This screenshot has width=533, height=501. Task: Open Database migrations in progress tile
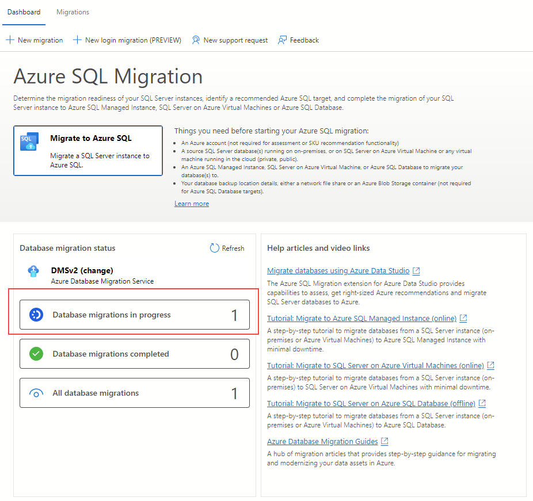135,315
